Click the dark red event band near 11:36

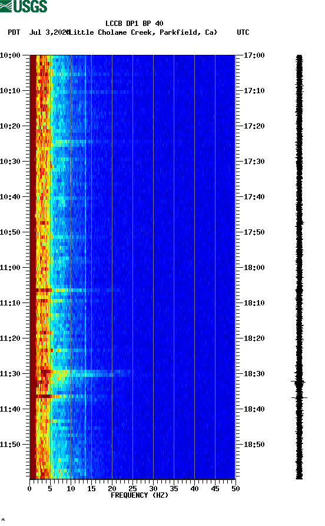tap(44, 396)
